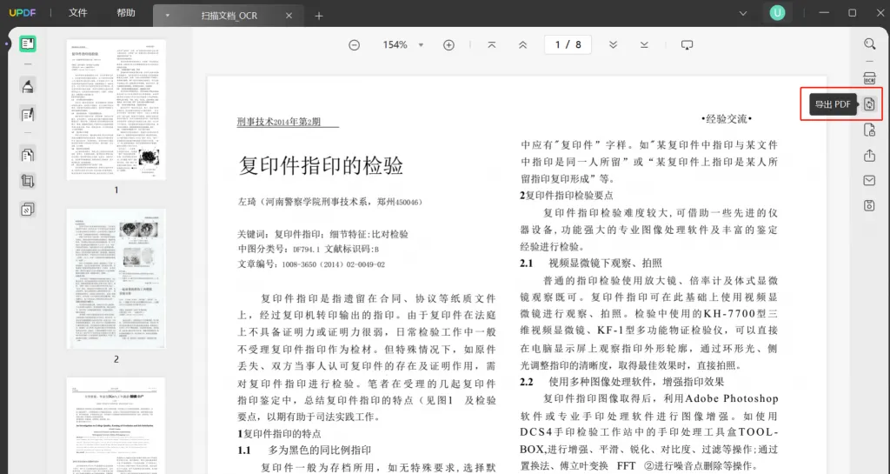Click the zoom percentage 154% value
Image resolution: width=890 pixels, height=474 pixels.
coord(395,45)
